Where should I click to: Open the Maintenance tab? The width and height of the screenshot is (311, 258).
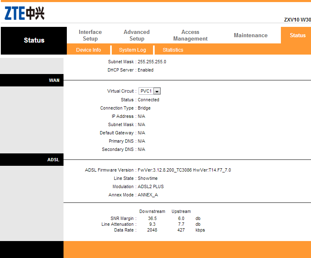[x=251, y=35]
